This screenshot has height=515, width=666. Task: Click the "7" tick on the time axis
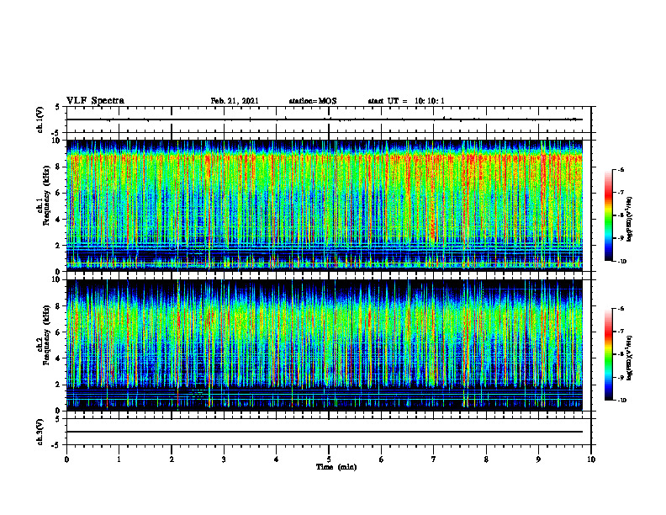click(434, 459)
